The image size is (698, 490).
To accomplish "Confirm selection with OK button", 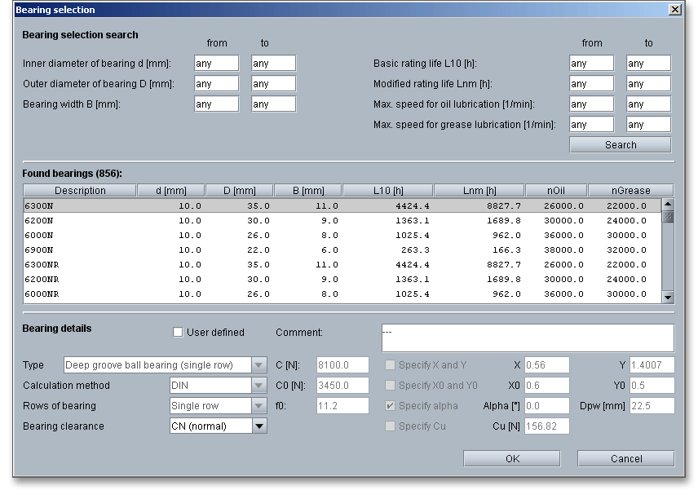I will click(x=512, y=459).
